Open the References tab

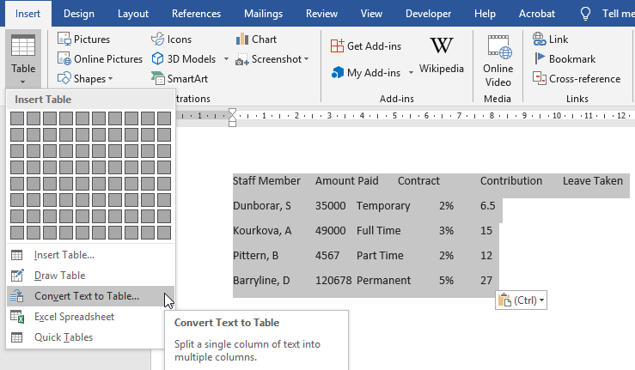(x=196, y=14)
